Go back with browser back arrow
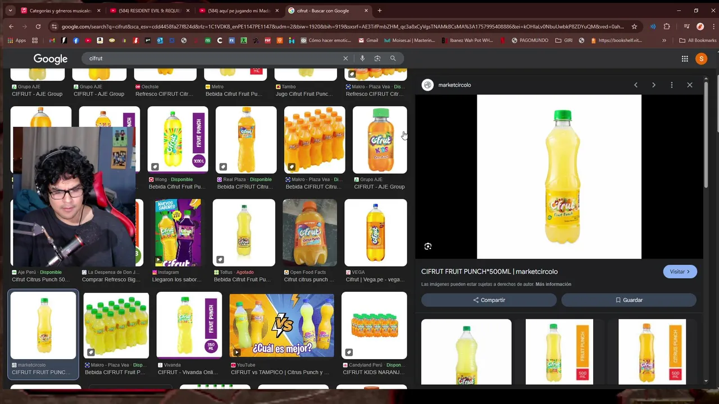 (x=11, y=26)
